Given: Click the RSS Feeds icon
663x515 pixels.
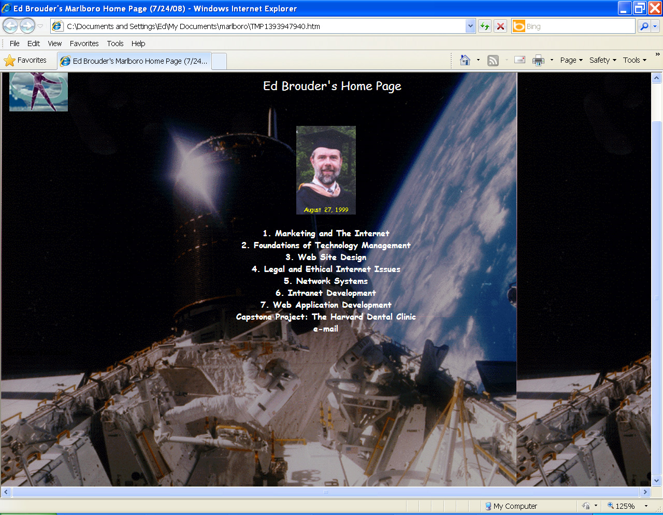Looking at the screenshot, I should (x=493, y=61).
